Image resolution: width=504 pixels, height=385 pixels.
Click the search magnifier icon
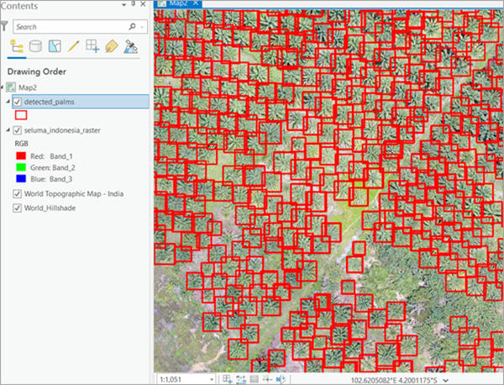[x=132, y=27]
